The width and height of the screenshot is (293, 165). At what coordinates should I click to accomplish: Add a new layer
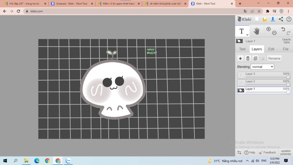click(240, 58)
